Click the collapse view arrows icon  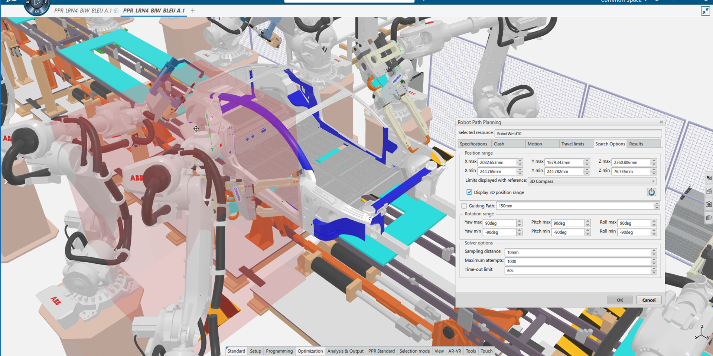pyautogui.click(x=705, y=11)
